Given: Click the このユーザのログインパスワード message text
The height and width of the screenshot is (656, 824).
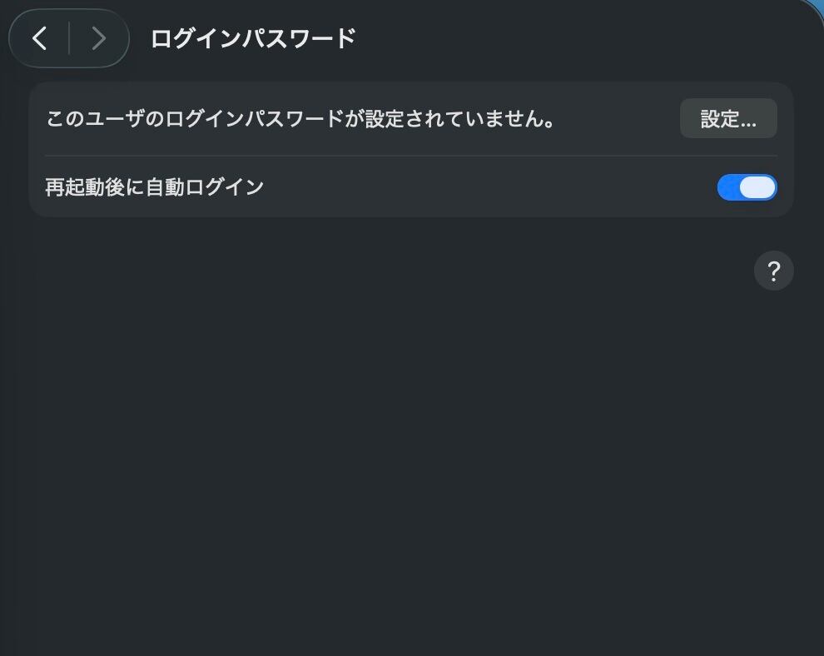Looking at the screenshot, I should pyautogui.click(x=300, y=119).
